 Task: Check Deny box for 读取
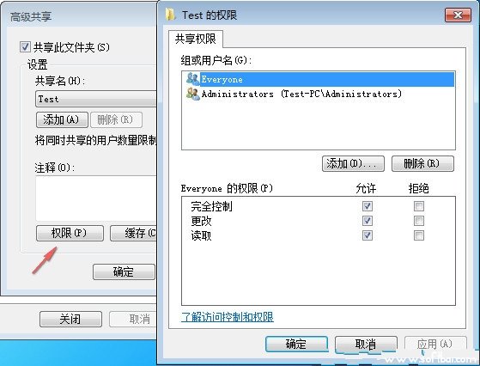click(419, 235)
